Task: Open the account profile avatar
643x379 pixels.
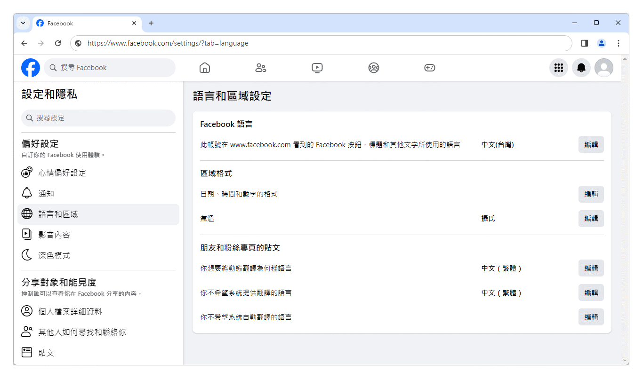Action: (604, 68)
